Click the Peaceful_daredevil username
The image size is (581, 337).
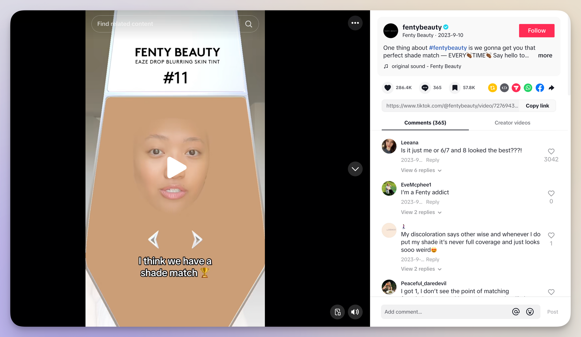(424, 283)
